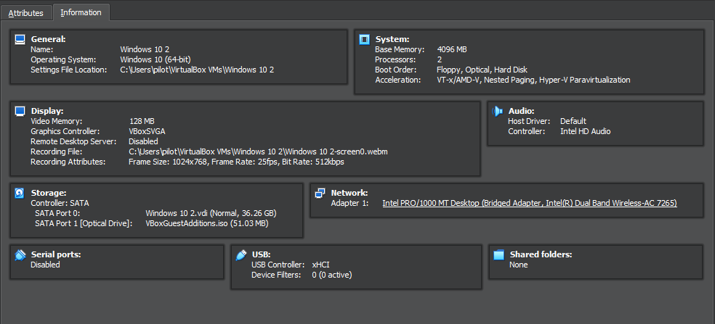
Task: Select the Information tab
Action: (x=81, y=13)
